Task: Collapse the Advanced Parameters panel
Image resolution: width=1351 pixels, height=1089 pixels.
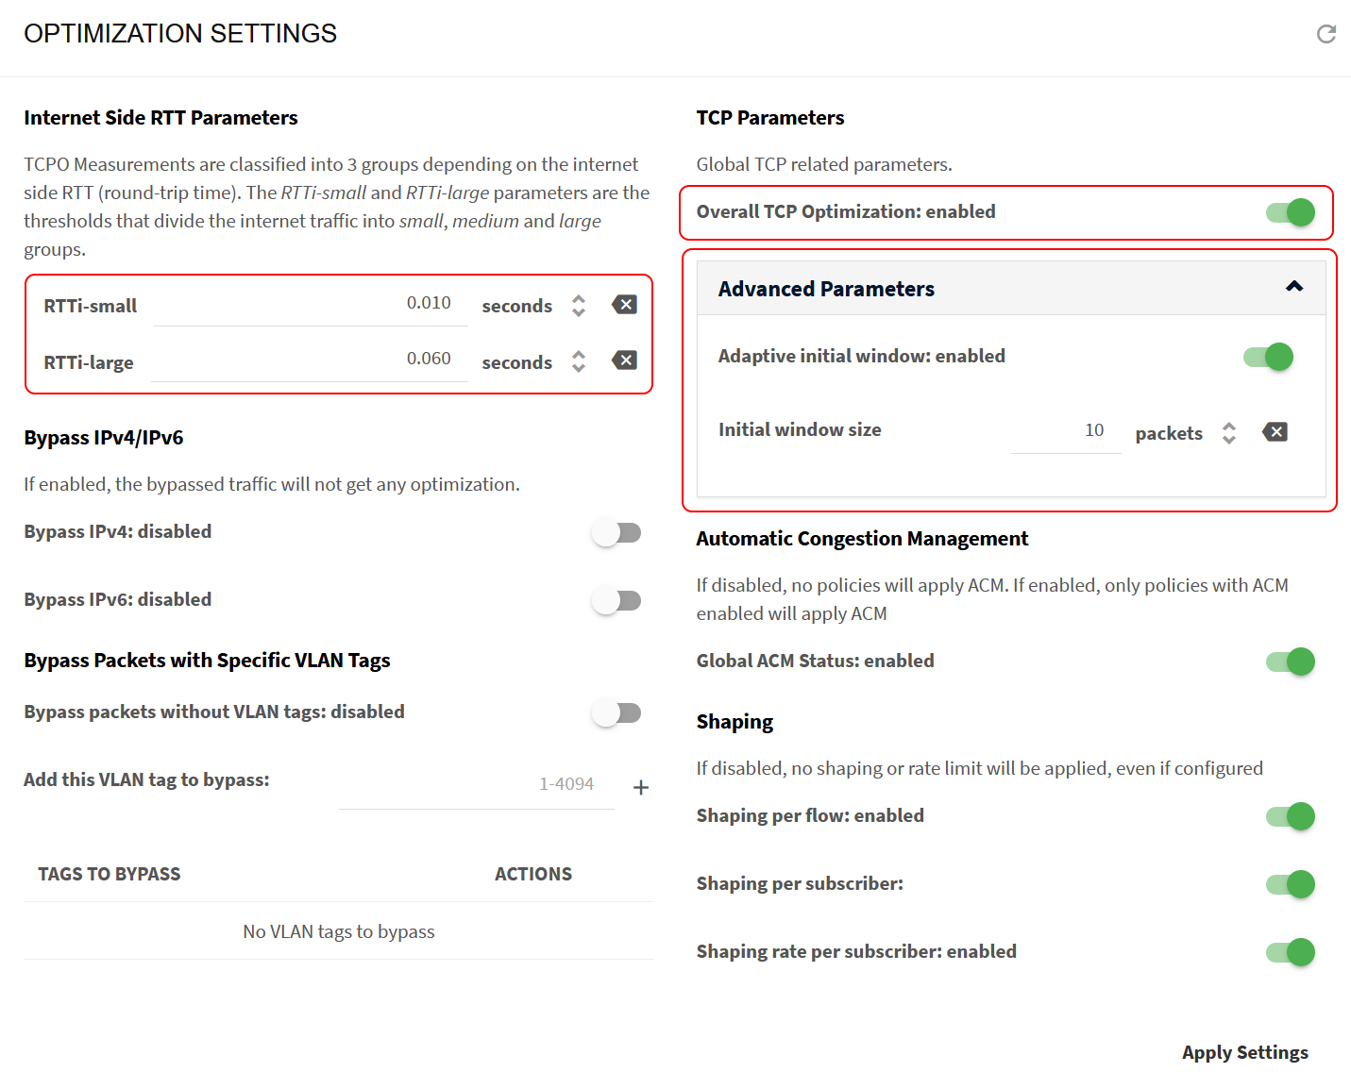Action: click(1294, 287)
